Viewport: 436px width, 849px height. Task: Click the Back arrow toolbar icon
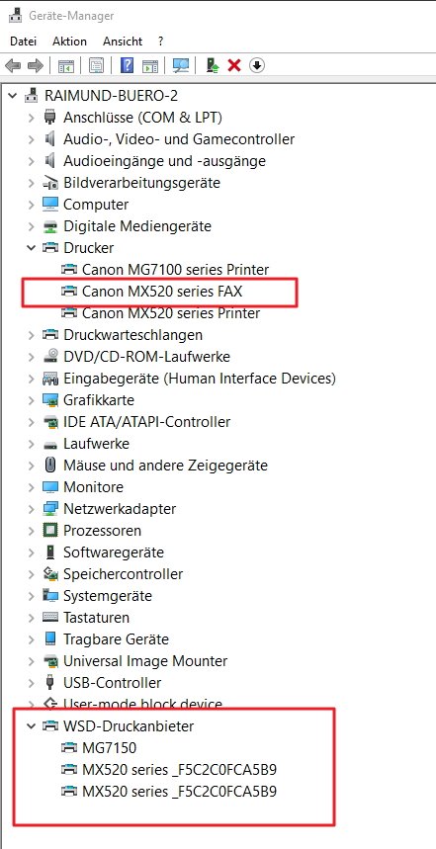pos(13,65)
